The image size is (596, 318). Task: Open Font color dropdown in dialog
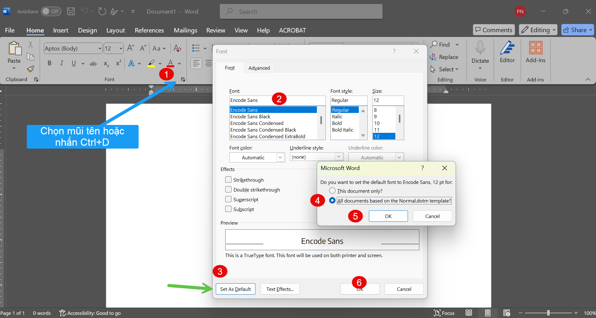point(280,157)
